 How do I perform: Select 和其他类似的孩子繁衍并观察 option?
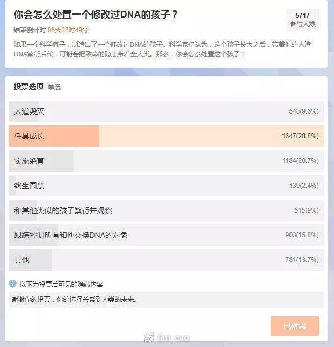[x=63, y=210]
